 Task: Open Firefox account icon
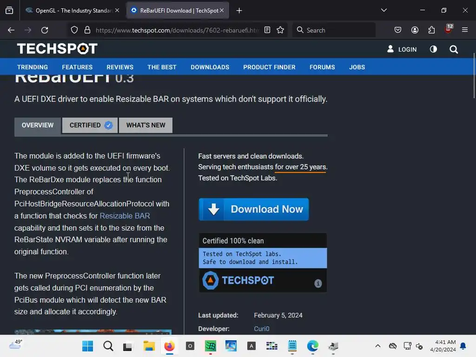tap(415, 30)
